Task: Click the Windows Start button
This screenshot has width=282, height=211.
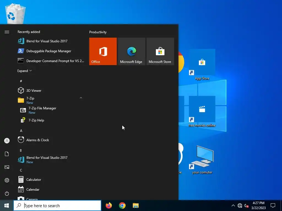Action: [7, 206]
